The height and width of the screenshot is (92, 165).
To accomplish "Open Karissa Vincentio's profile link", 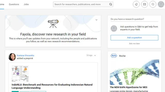I will point(25,55).
